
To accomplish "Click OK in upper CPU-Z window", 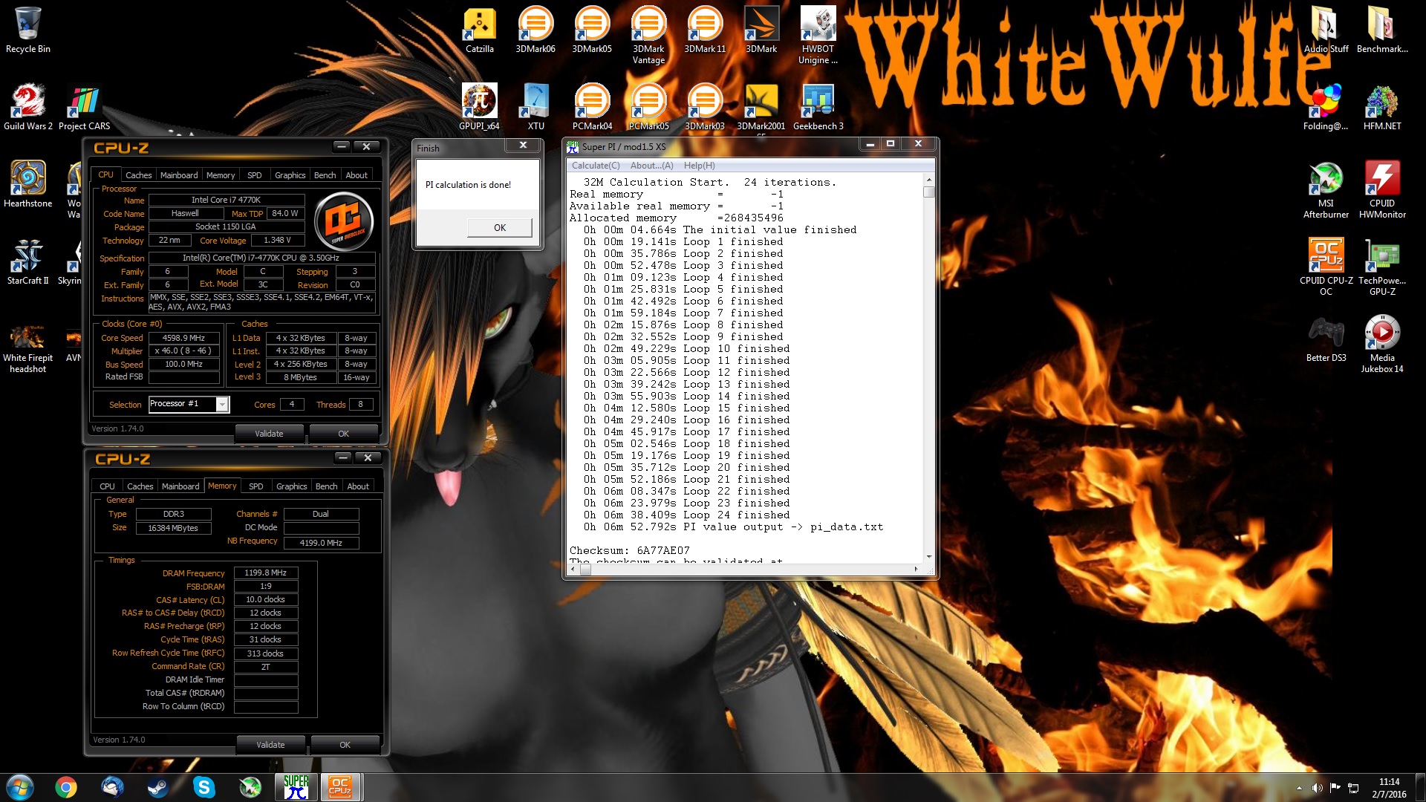I will coord(343,434).
